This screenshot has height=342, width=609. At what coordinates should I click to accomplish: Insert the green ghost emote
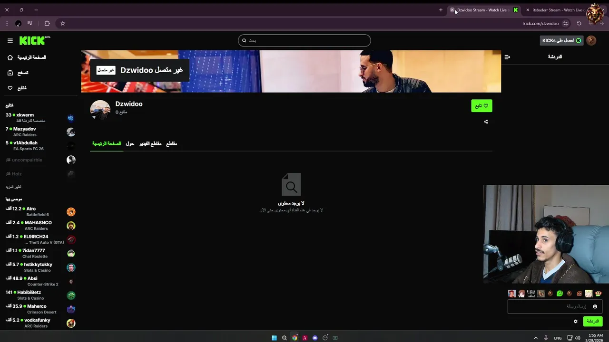(x=560, y=294)
